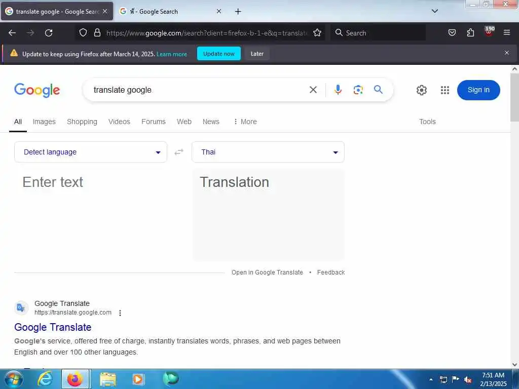Open the More search filters menu

pyautogui.click(x=245, y=122)
